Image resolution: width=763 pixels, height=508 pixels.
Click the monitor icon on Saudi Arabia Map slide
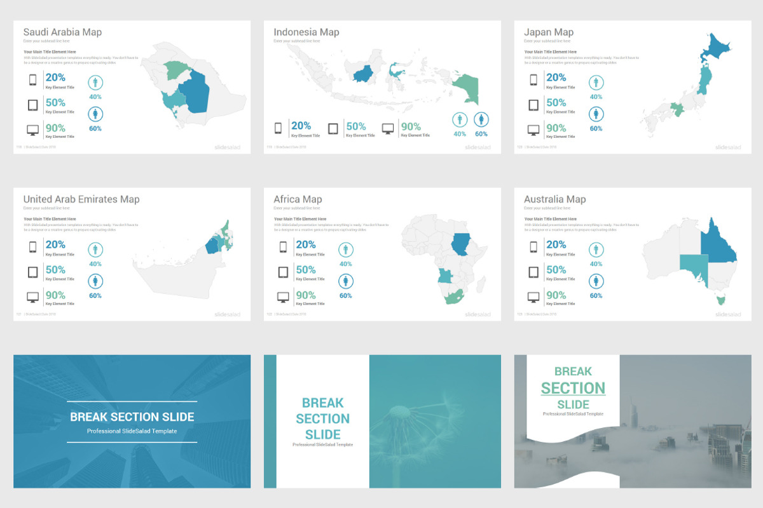tap(33, 130)
